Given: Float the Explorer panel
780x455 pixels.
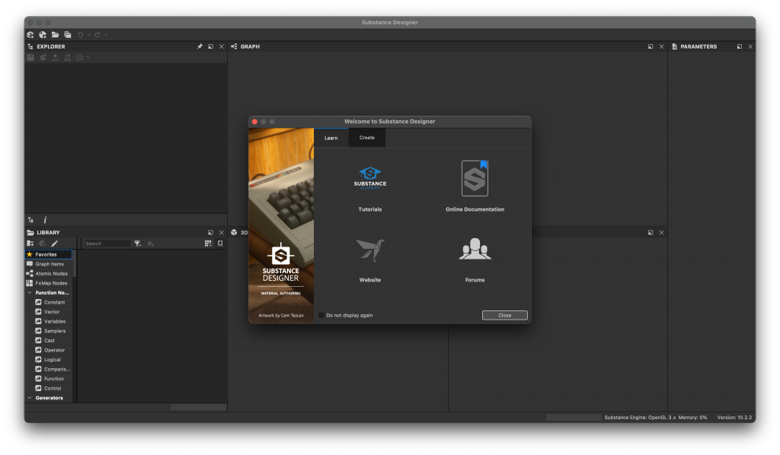Looking at the screenshot, I should (211, 46).
